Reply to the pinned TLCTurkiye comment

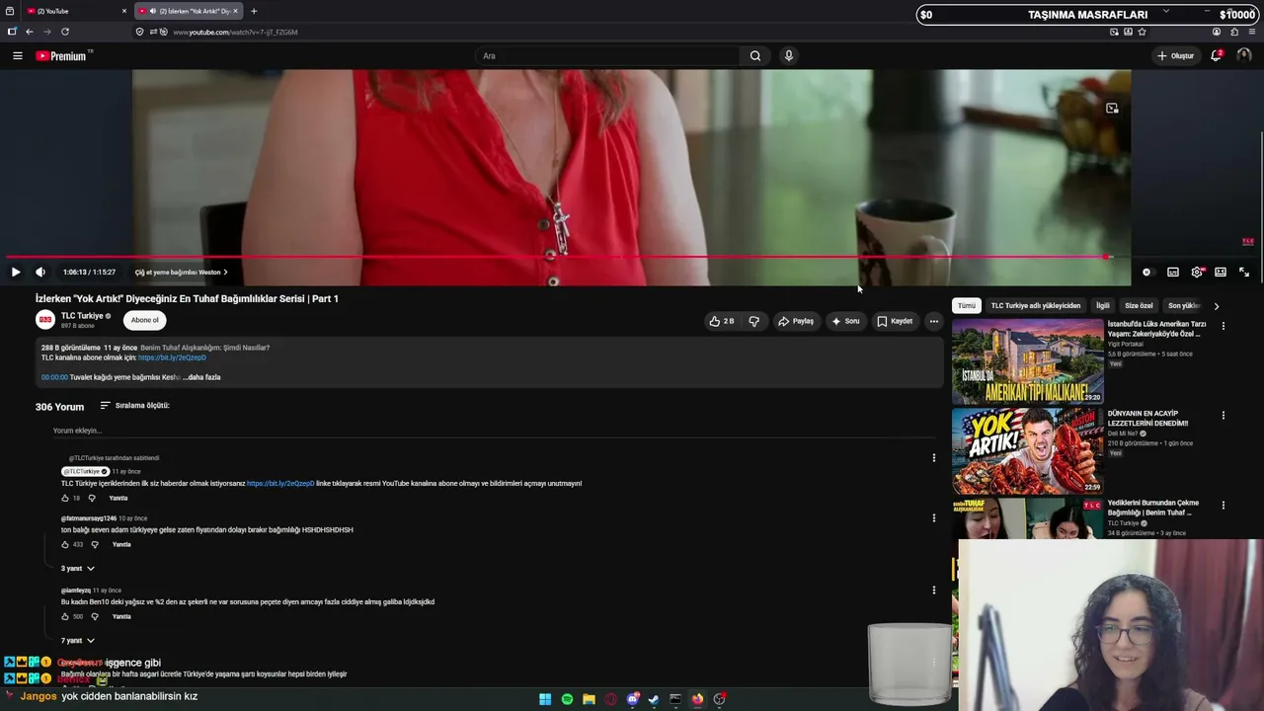(x=118, y=498)
